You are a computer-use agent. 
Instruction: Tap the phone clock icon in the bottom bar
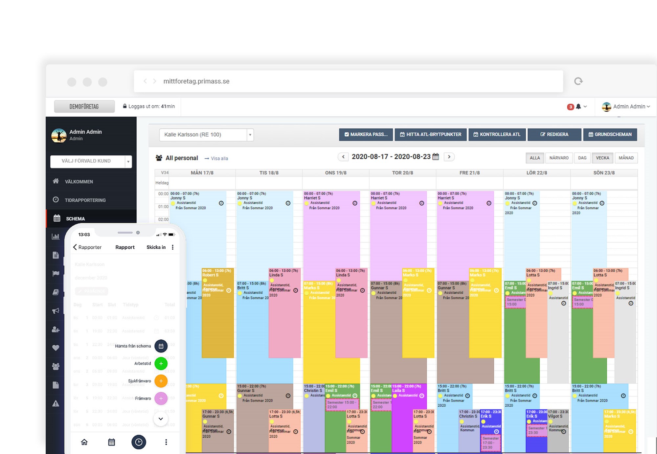139,442
